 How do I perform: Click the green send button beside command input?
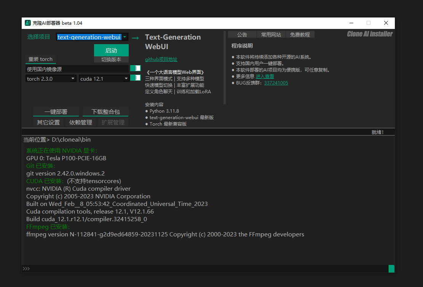391,269
